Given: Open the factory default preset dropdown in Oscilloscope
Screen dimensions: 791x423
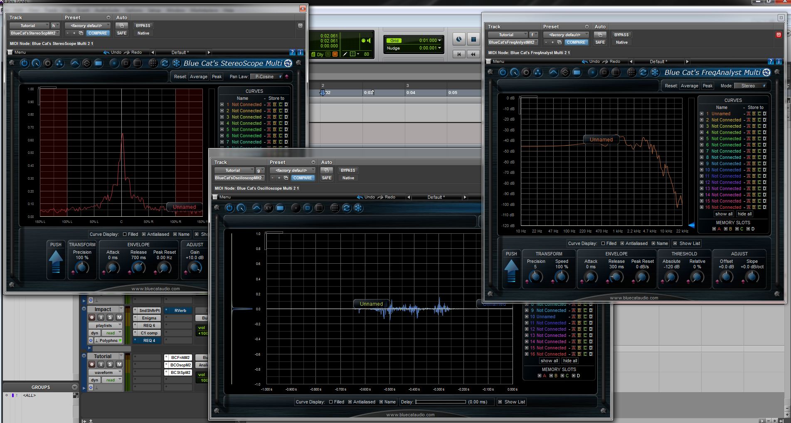Looking at the screenshot, I should (x=292, y=171).
